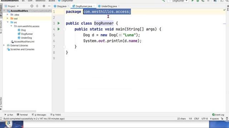Switch to the UnderDog.java tab
The height and width of the screenshot is (128, 229).
tap(109, 6)
